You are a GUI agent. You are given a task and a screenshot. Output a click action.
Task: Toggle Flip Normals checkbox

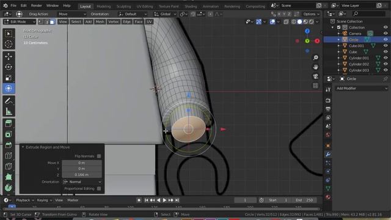coord(99,156)
